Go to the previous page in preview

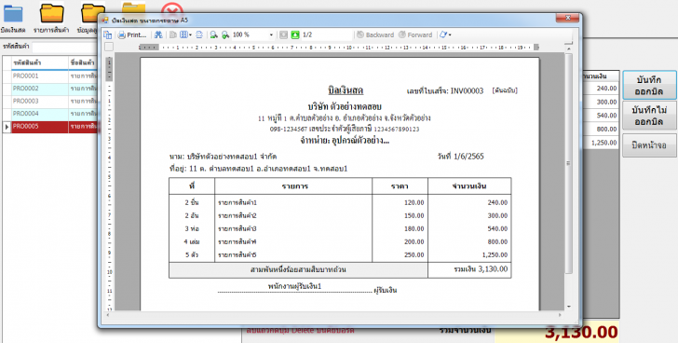tap(283, 34)
